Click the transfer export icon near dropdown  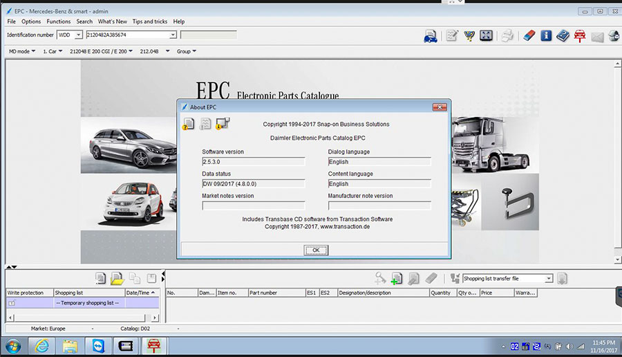tap(455, 278)
